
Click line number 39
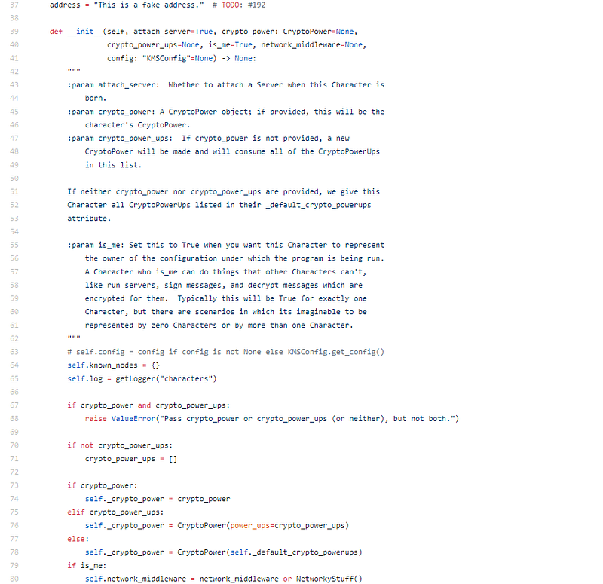pos(14,32)
